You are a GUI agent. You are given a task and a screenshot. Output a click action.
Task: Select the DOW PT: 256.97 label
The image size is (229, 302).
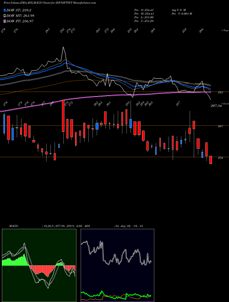[20, 21]
